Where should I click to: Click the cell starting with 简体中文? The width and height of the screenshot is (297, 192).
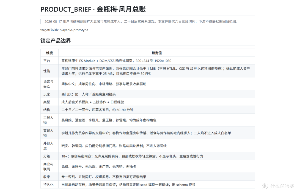pyautogui.click(x=157, y=84)
